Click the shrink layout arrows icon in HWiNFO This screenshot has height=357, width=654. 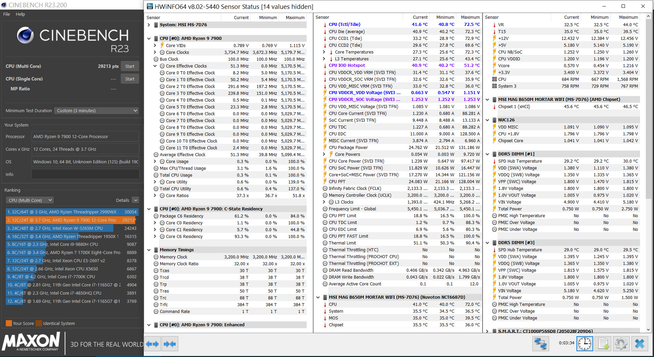click(170, 344)
